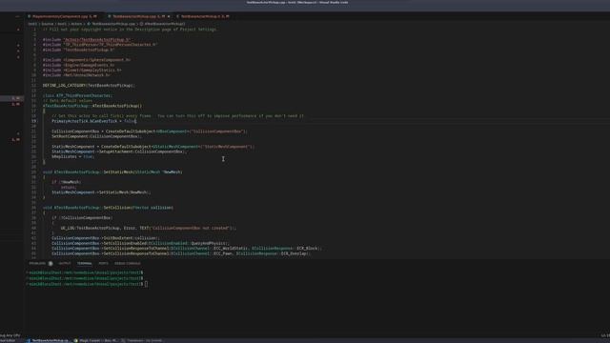Open the PORTS panel tab
Screen dimensions: 610x343
click(103, 263)
